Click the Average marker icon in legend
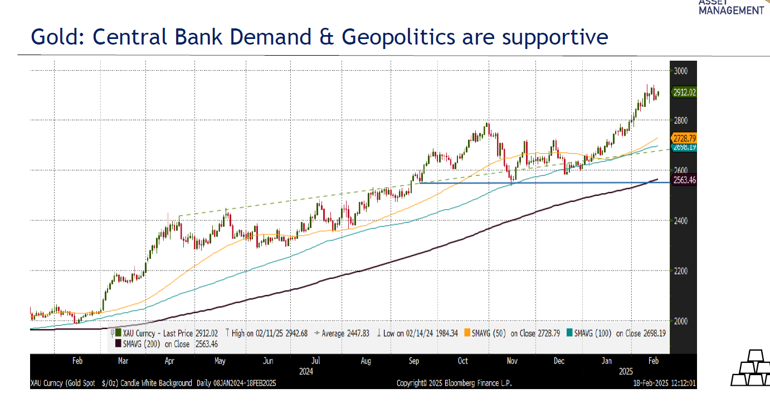 coord(317,333)
